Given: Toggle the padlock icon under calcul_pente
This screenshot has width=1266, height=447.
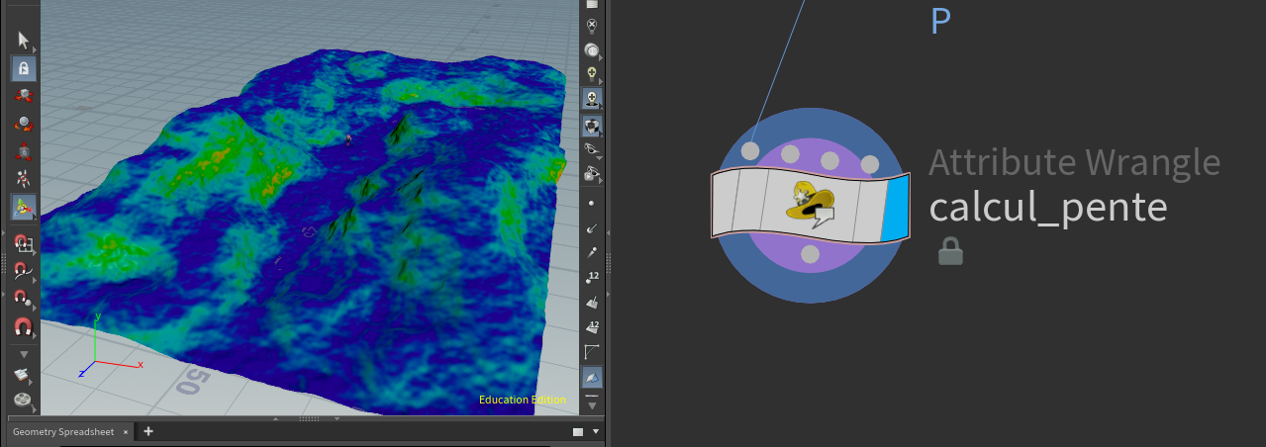Looking at the screenshot, I should click(950, 253).
